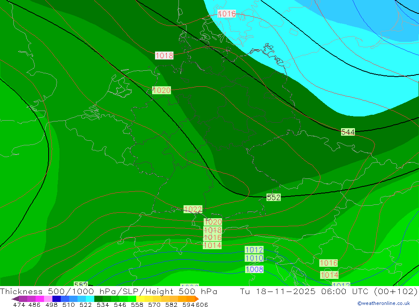Screen dimensions: 419x307
Task: Click the 558 legend value
Action: (137, 305)
